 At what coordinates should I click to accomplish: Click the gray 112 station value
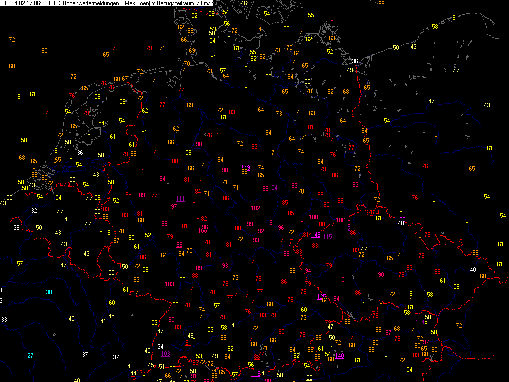click(x=346, y=229)
